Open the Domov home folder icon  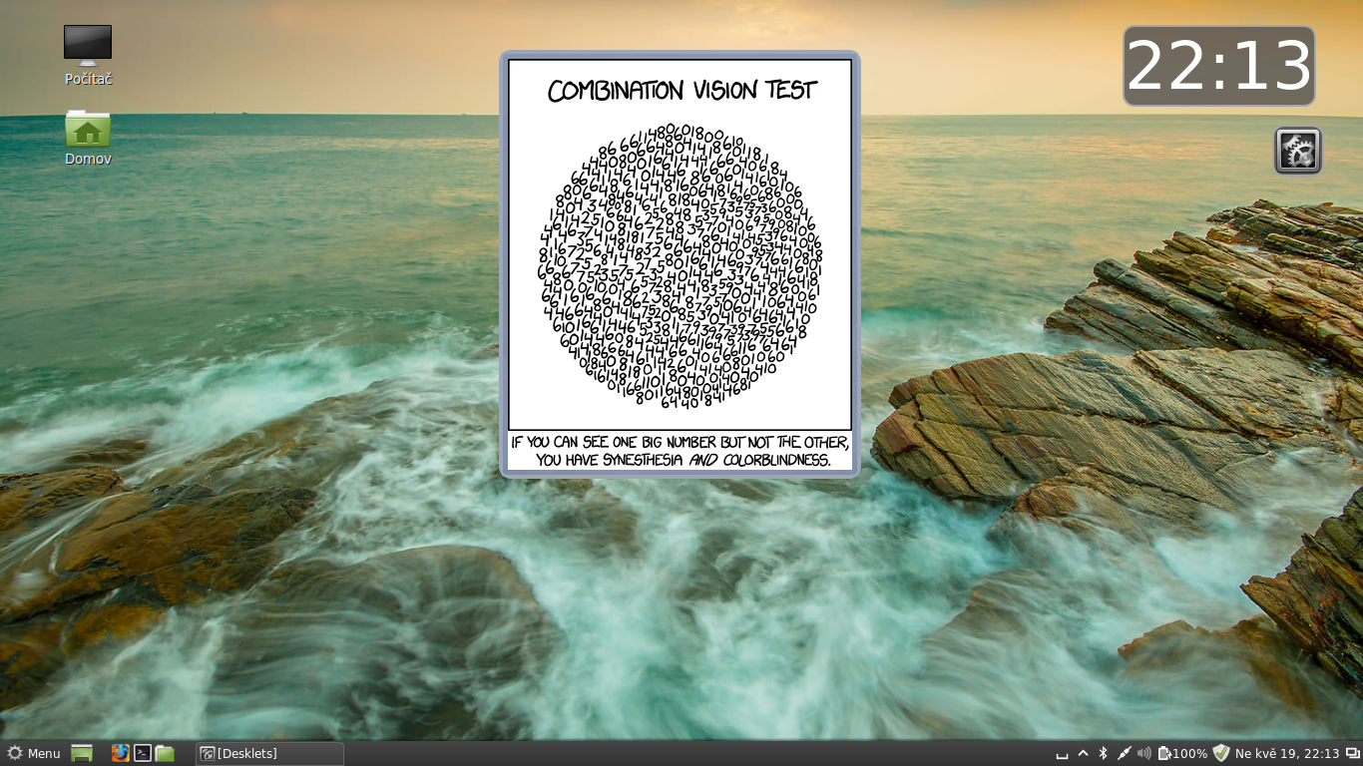point(87,130)
